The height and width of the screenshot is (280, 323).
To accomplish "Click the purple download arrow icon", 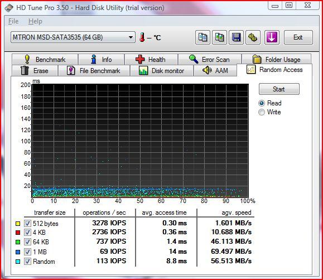I will coord(272,37).
